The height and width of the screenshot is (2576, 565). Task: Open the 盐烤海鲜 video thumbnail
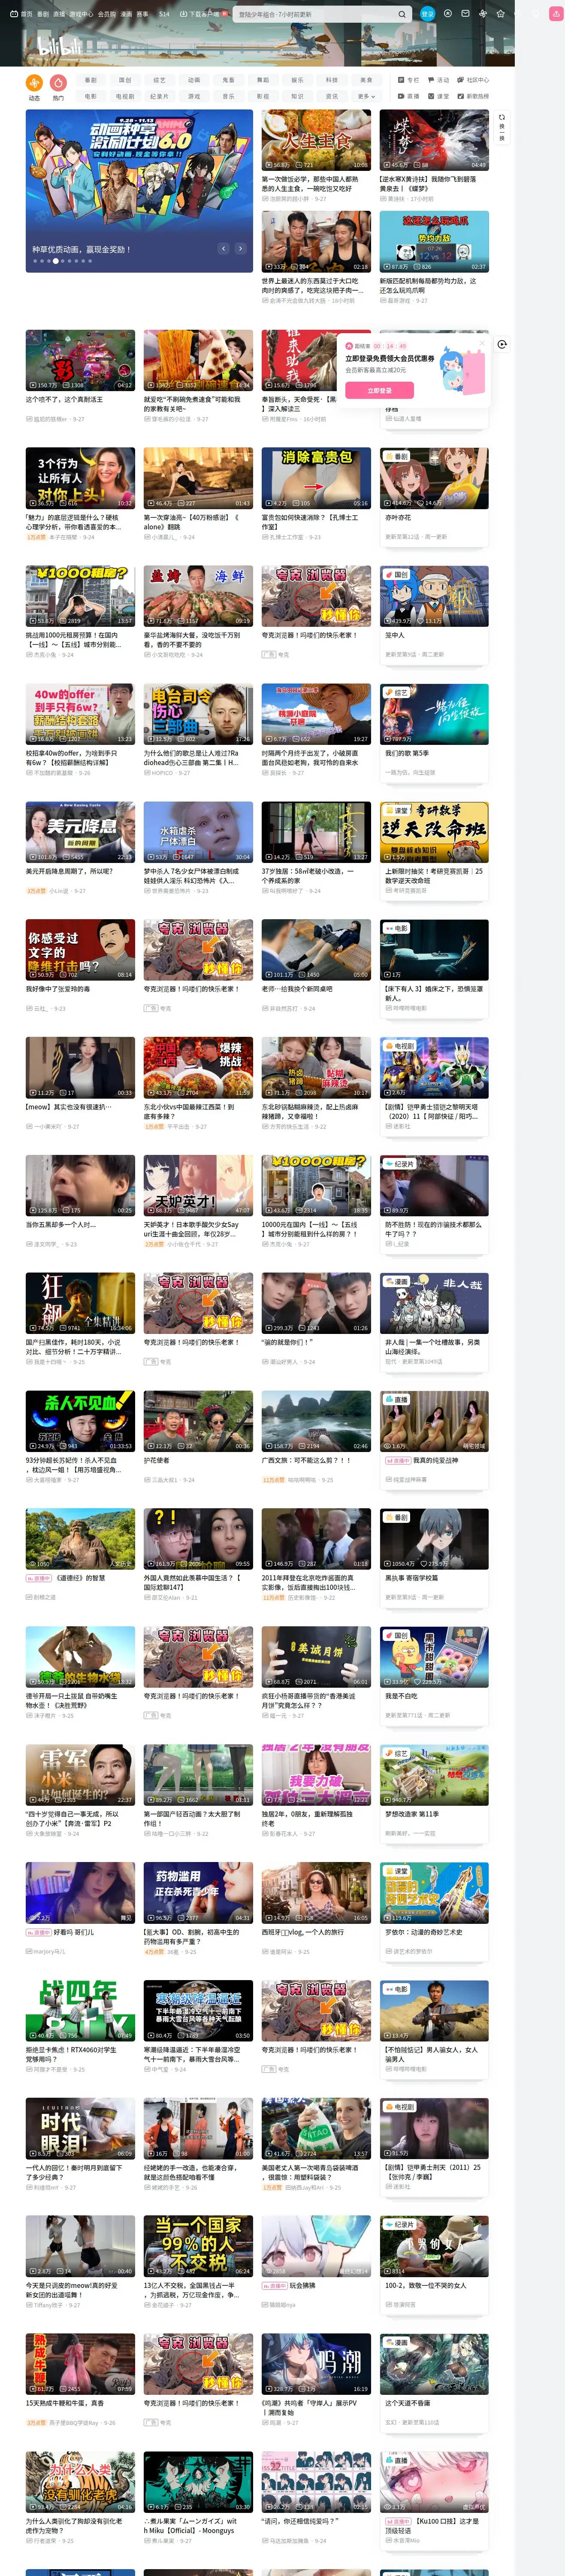198,596
